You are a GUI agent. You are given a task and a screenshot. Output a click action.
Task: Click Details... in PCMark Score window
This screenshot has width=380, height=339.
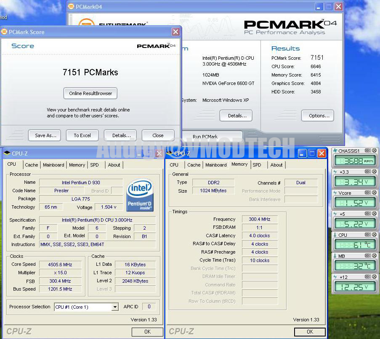tap(120, 135)
